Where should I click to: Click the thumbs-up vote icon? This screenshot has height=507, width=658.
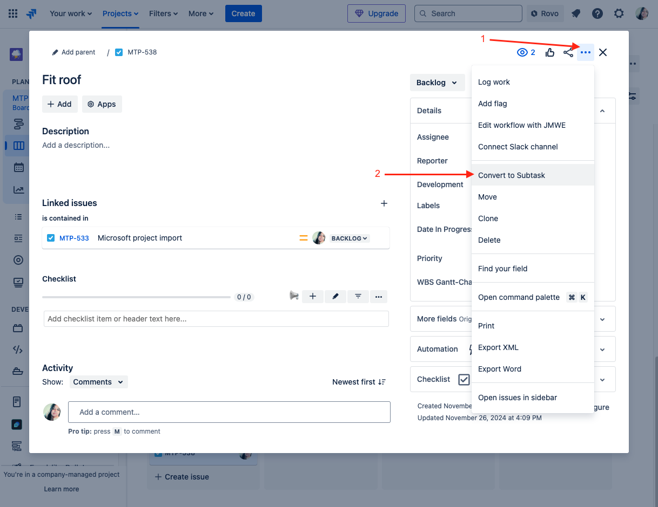point(550,52)
